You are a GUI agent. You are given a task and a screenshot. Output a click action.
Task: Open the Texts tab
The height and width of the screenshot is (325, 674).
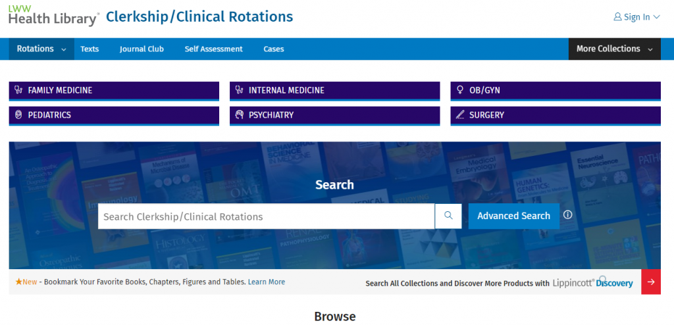point(90,49)
